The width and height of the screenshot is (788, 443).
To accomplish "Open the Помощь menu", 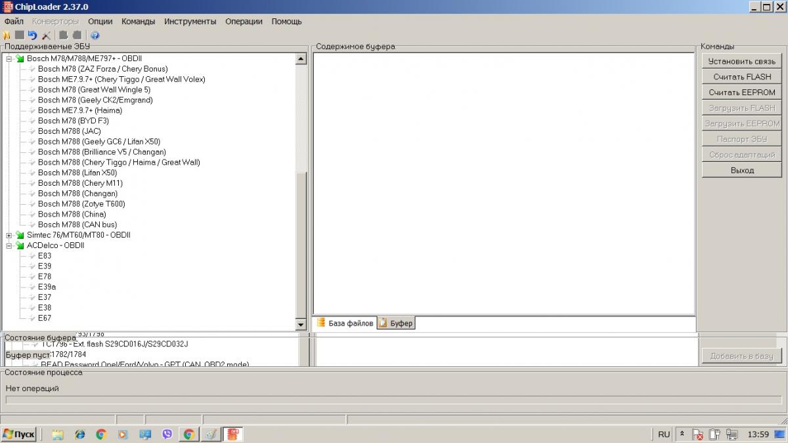I will [287, 21].
